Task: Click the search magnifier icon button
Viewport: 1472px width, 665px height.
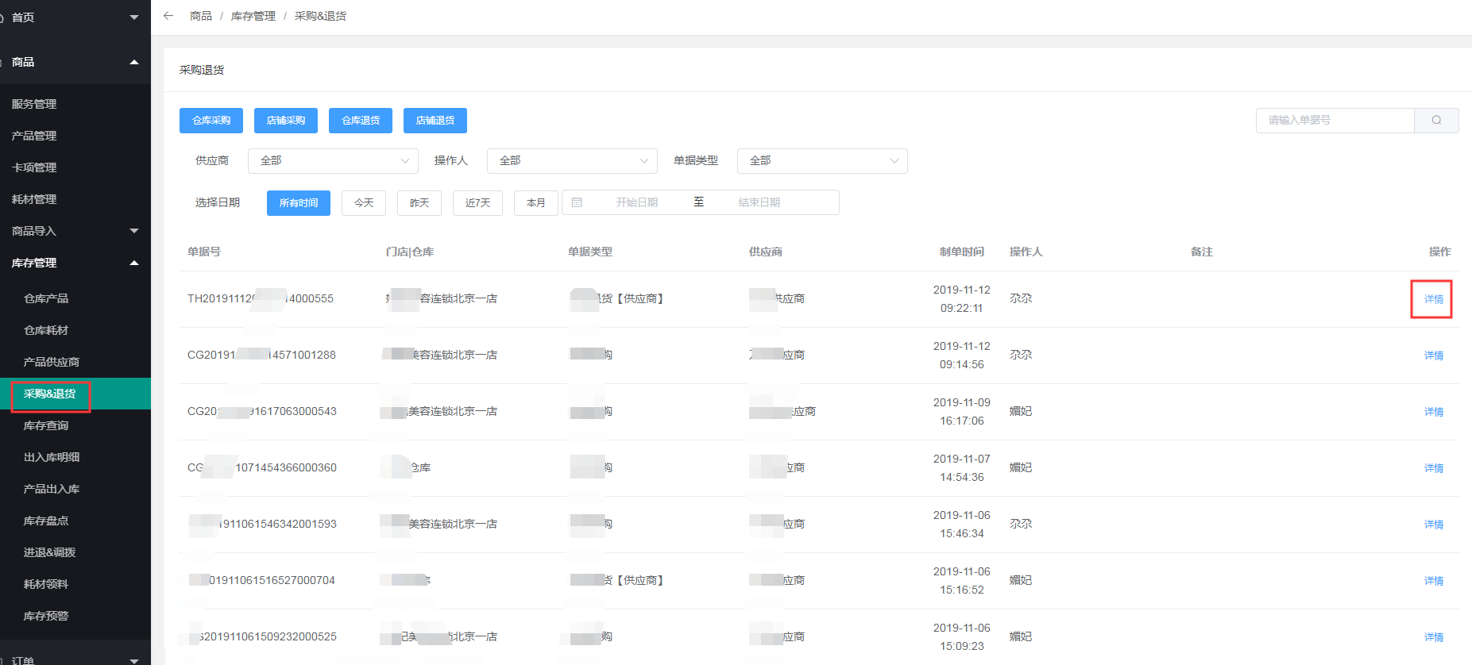Action: point(1436,121)
